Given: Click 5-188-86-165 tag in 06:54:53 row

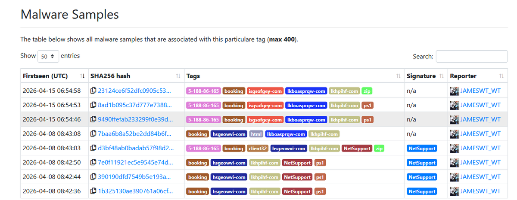Looking at the screenshot, I should coord(203,106).
